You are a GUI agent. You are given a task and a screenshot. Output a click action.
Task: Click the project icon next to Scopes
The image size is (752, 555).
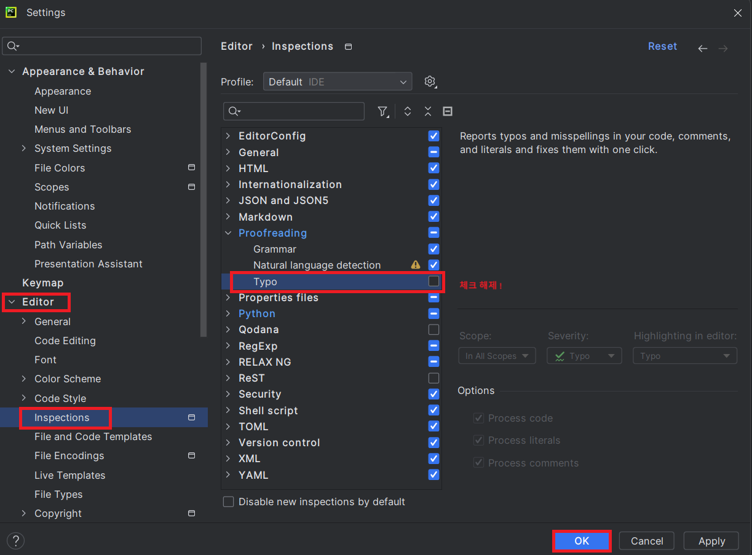[191, 187]
